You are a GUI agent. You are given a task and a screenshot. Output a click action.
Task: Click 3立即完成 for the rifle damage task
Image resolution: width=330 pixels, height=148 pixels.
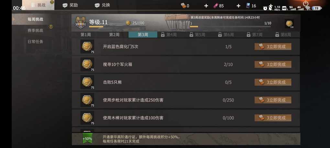(273, 100)
